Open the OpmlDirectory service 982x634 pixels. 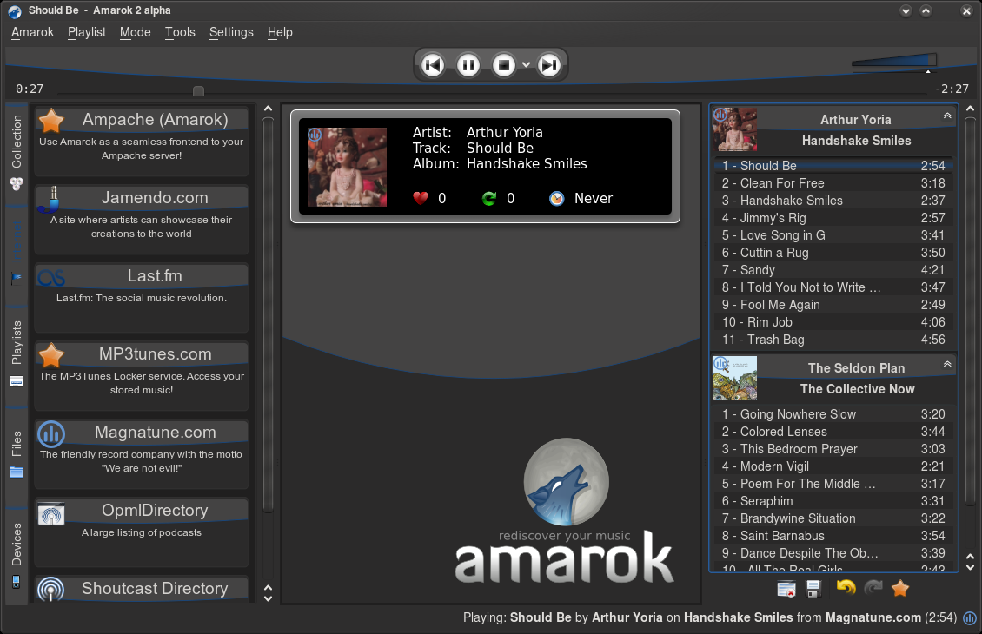tap(142, 532)
